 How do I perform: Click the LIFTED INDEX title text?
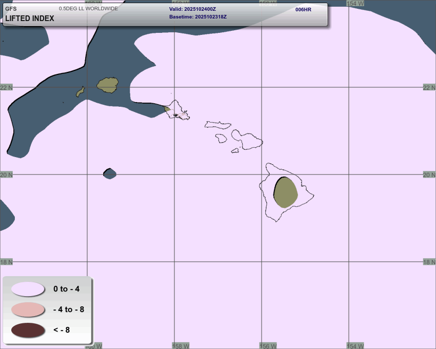pyautogui.click(x=30, y=18)
